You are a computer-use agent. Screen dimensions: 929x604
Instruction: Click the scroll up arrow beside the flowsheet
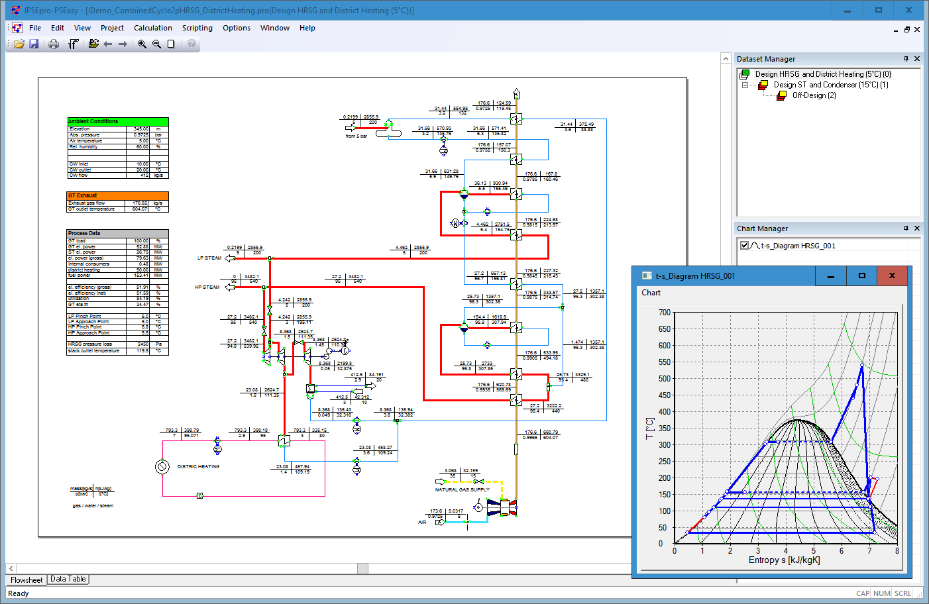pos(726,59)
